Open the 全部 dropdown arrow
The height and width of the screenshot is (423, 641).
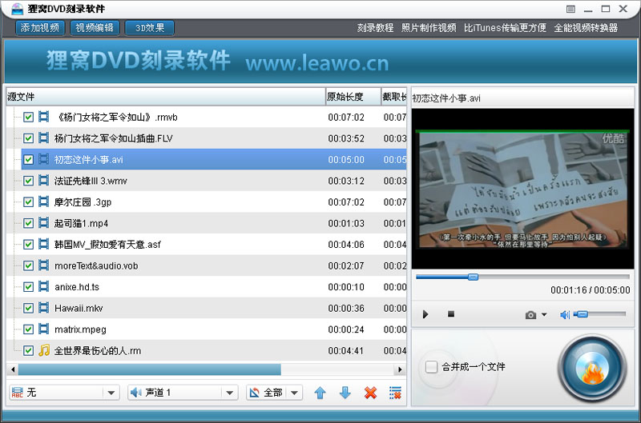pos(294,393)
